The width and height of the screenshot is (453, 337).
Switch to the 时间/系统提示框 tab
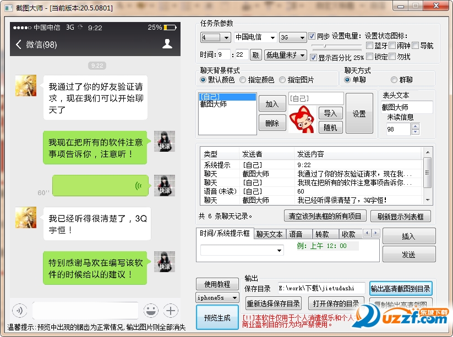(225, 234)
